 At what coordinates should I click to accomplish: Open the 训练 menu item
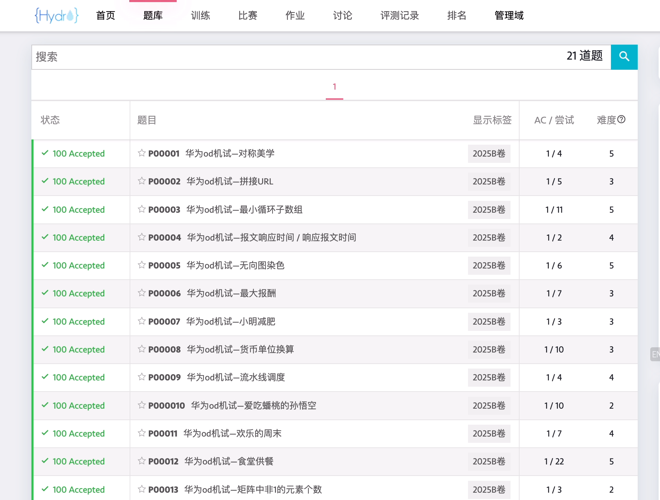click(200, 15)
